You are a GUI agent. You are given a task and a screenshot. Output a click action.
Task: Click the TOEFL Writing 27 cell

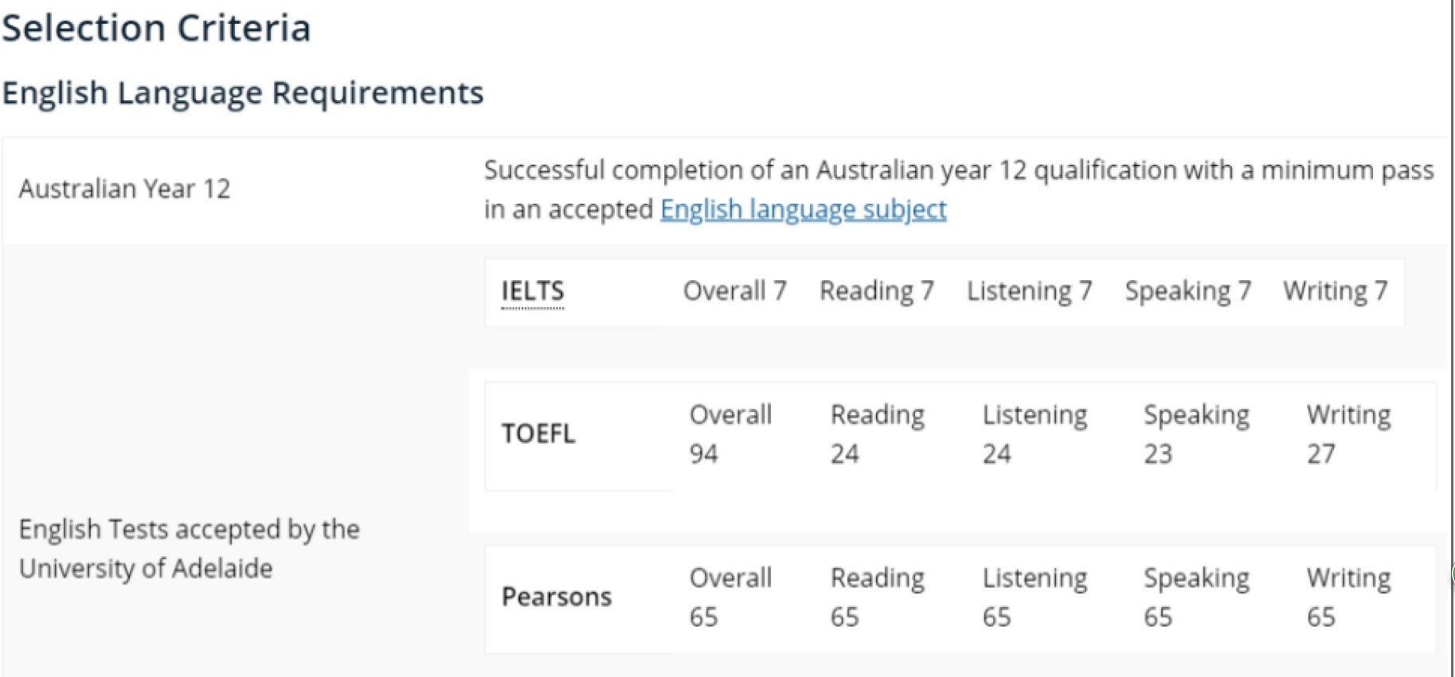(x=1348, y=434)
